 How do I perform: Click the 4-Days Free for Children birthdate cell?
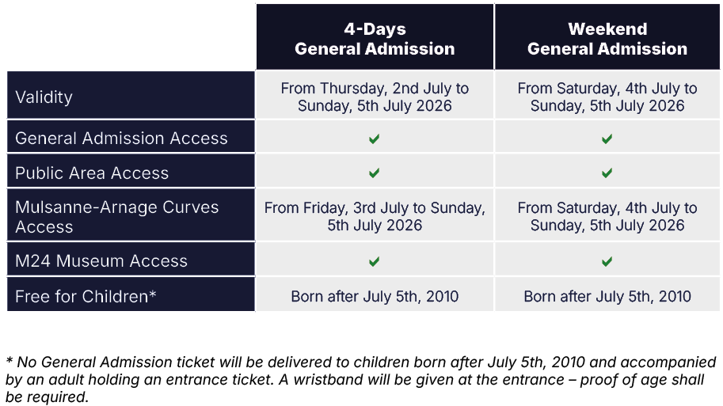pos(375,297)
